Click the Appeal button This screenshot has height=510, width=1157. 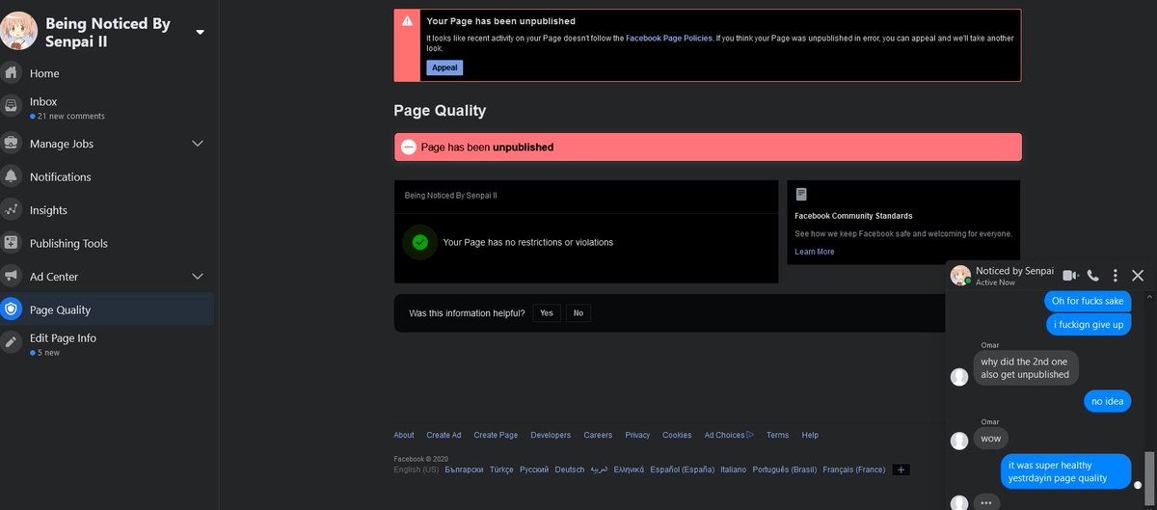point(444,67)
